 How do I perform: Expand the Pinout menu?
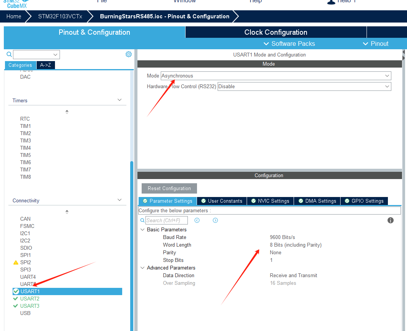[376, 44]
